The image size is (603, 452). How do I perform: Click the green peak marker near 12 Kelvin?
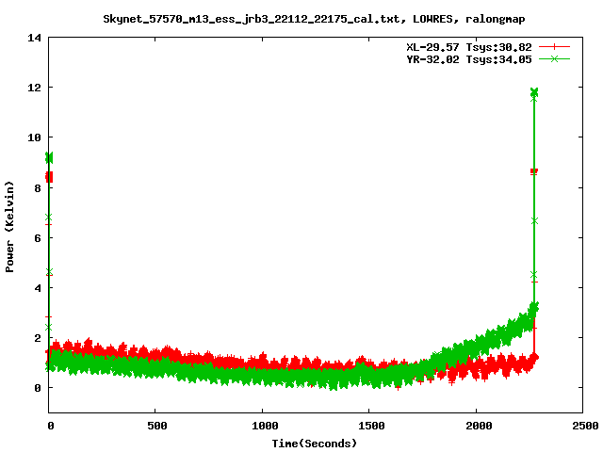tap(534, 92)
